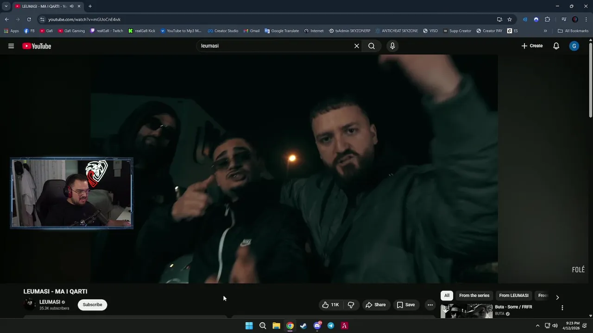
Task: Start voice search with the microphone
Action: [x=392, y=46]
